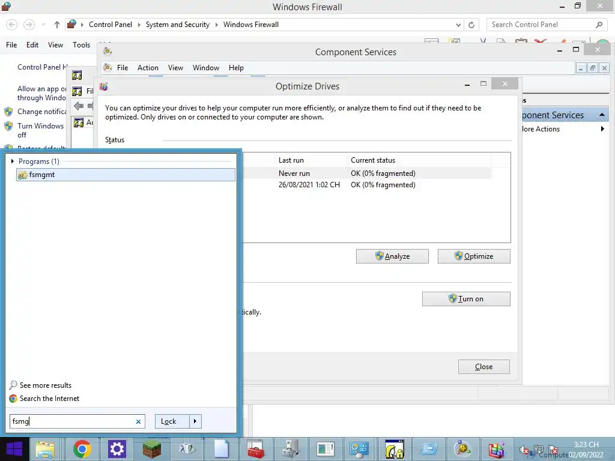The image size is (615, 461).
Task: Open Tools menu in Windows Firewall window
Action: (x=81, y=44)
